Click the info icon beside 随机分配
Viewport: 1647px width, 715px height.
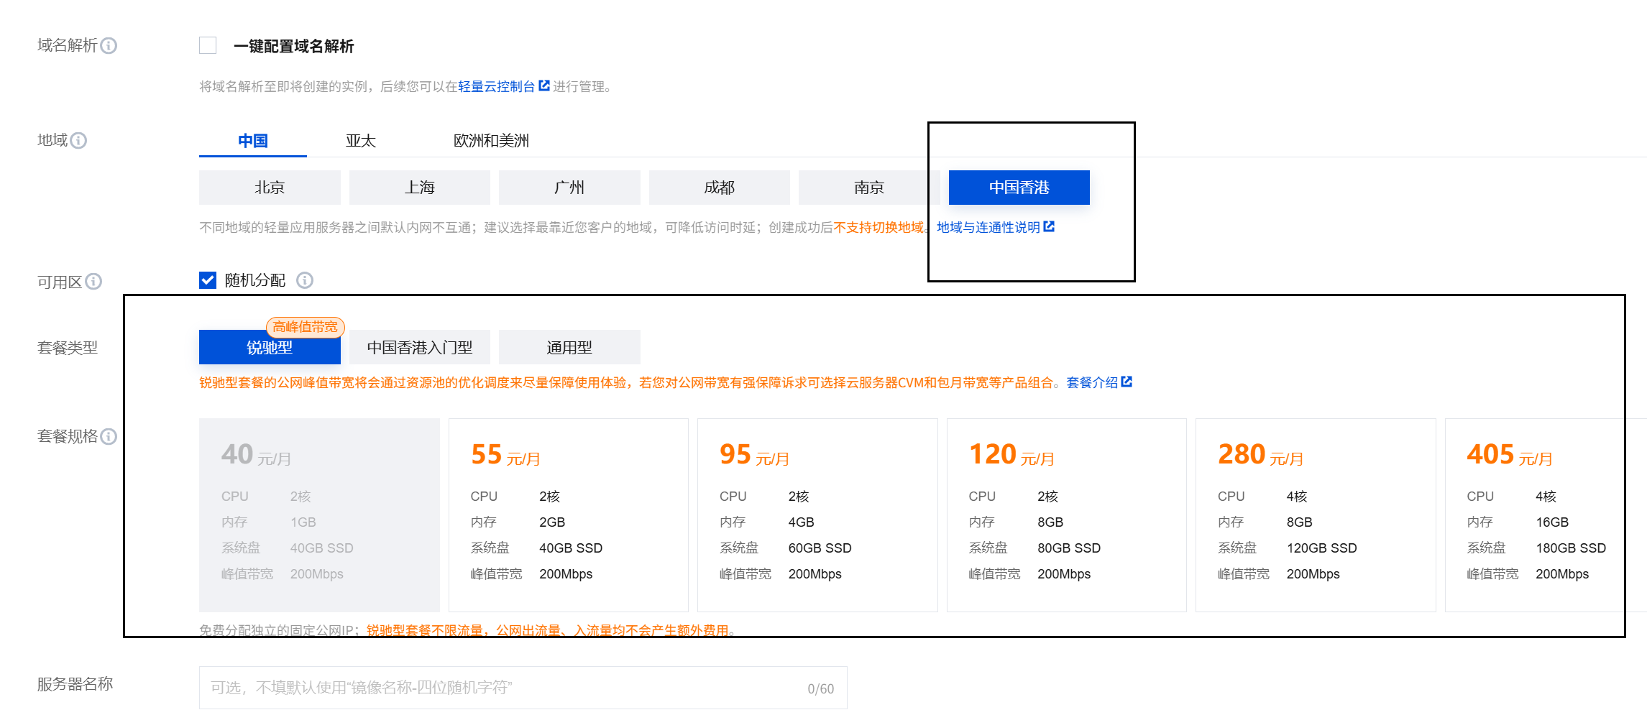pyautogui.click(x=306, y=281)
